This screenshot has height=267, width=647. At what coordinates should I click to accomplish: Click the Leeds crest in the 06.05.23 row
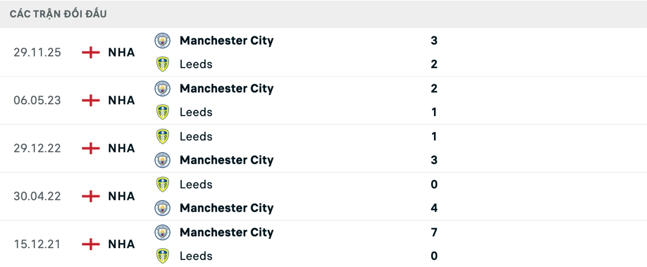[163, 112]
